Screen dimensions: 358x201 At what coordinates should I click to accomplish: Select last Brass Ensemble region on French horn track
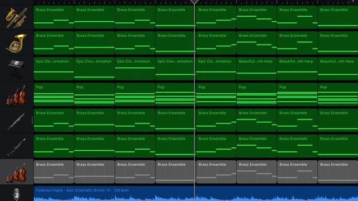[x=338, y=43]
